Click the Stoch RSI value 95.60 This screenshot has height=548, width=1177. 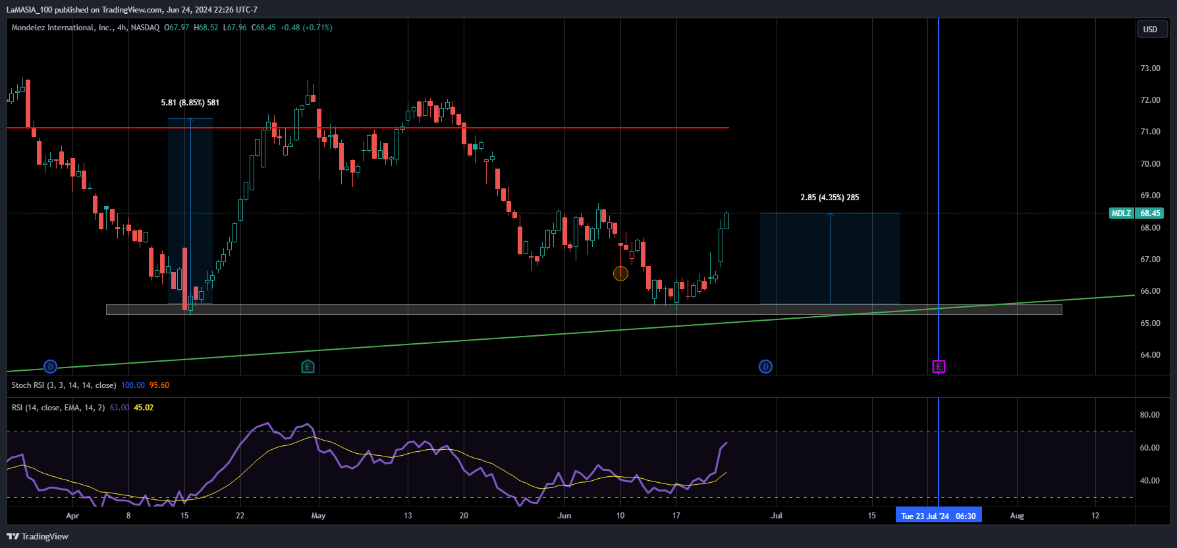pyautogui.click(x=159, y=385)
